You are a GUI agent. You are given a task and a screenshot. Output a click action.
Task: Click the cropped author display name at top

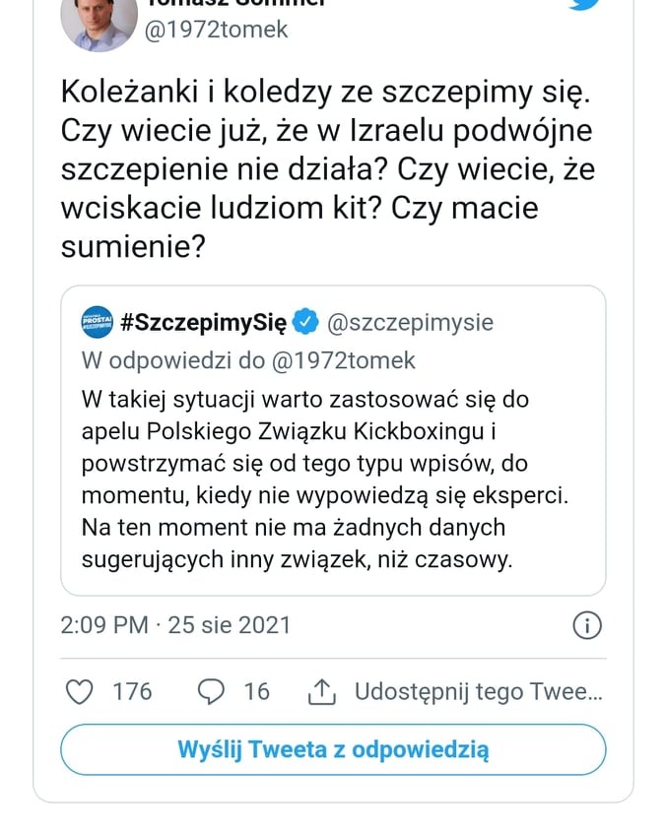tap(236, 4)
